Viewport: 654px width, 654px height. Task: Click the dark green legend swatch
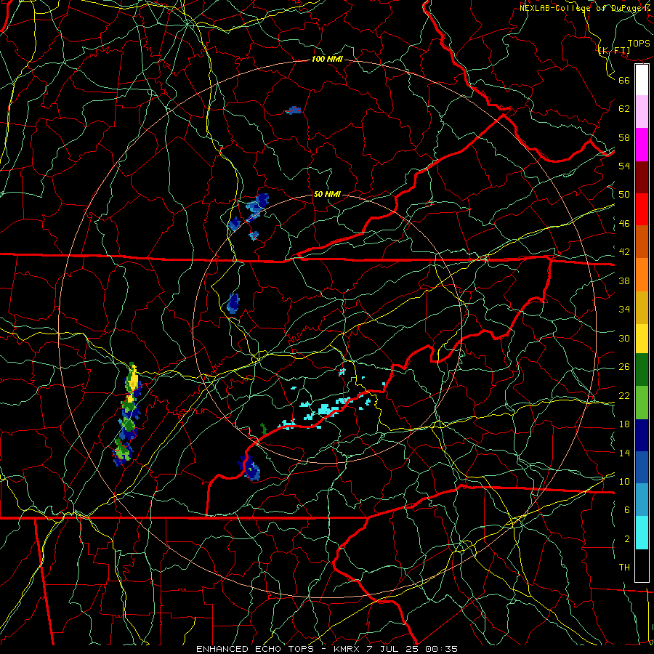[x=642, y=370]
